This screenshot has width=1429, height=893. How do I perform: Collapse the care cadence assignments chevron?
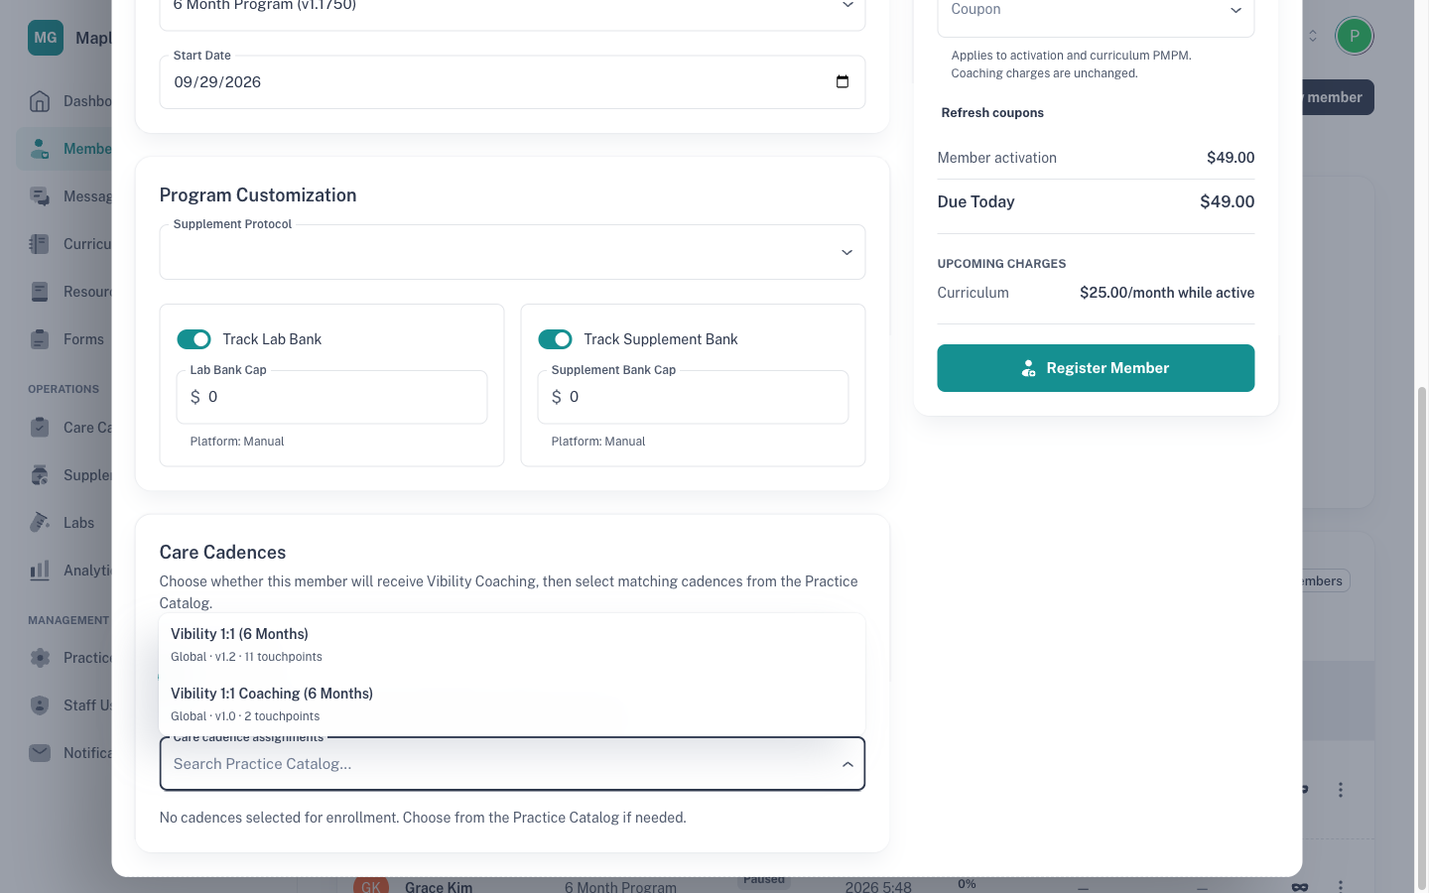(x=847, y=764)
